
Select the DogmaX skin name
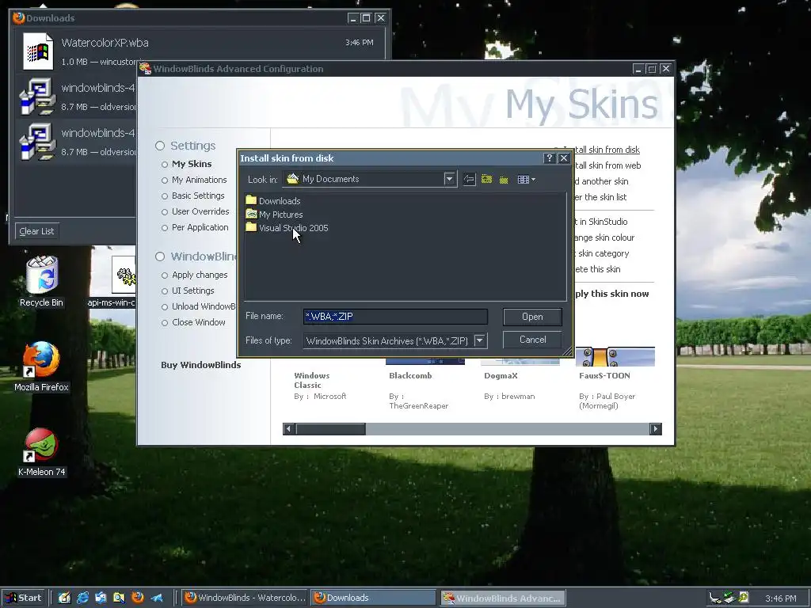[501, 376]
